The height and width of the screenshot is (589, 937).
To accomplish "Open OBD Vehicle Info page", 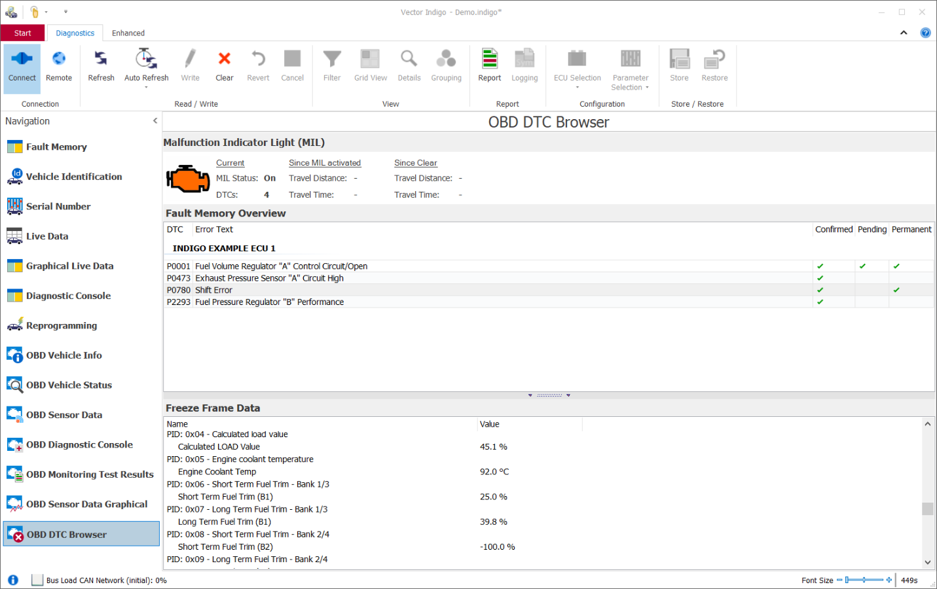I will click(x=81, y=355).
